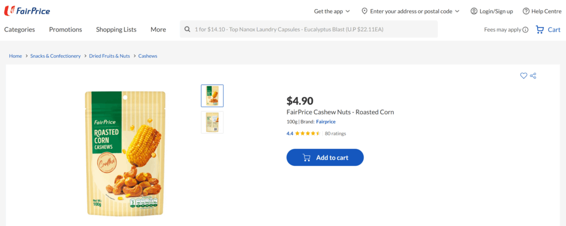Click the location pin icon
The image size is (566, 226).
click(365, 11)
